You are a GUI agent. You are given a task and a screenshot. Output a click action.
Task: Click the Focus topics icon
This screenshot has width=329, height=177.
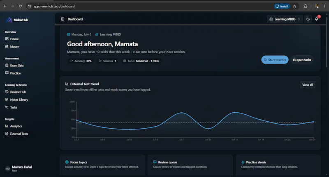click(67, 162)
